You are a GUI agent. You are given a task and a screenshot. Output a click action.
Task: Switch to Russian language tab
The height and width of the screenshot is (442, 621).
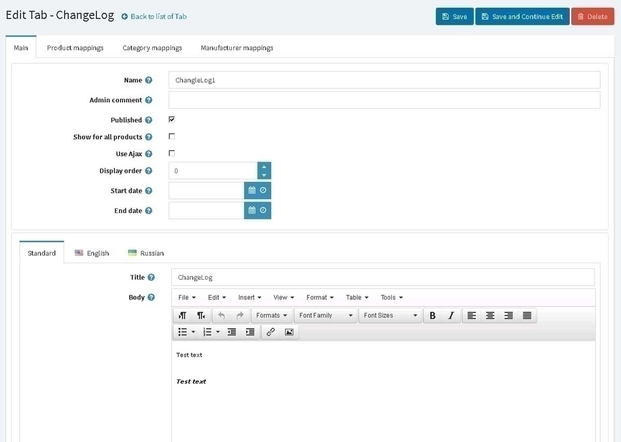click(146, 253)
